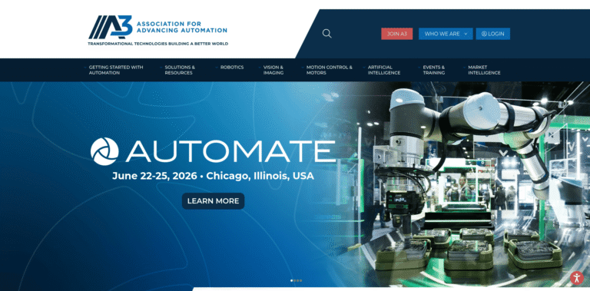Open the accessibility options icon
590x291 pixels.
576,278
